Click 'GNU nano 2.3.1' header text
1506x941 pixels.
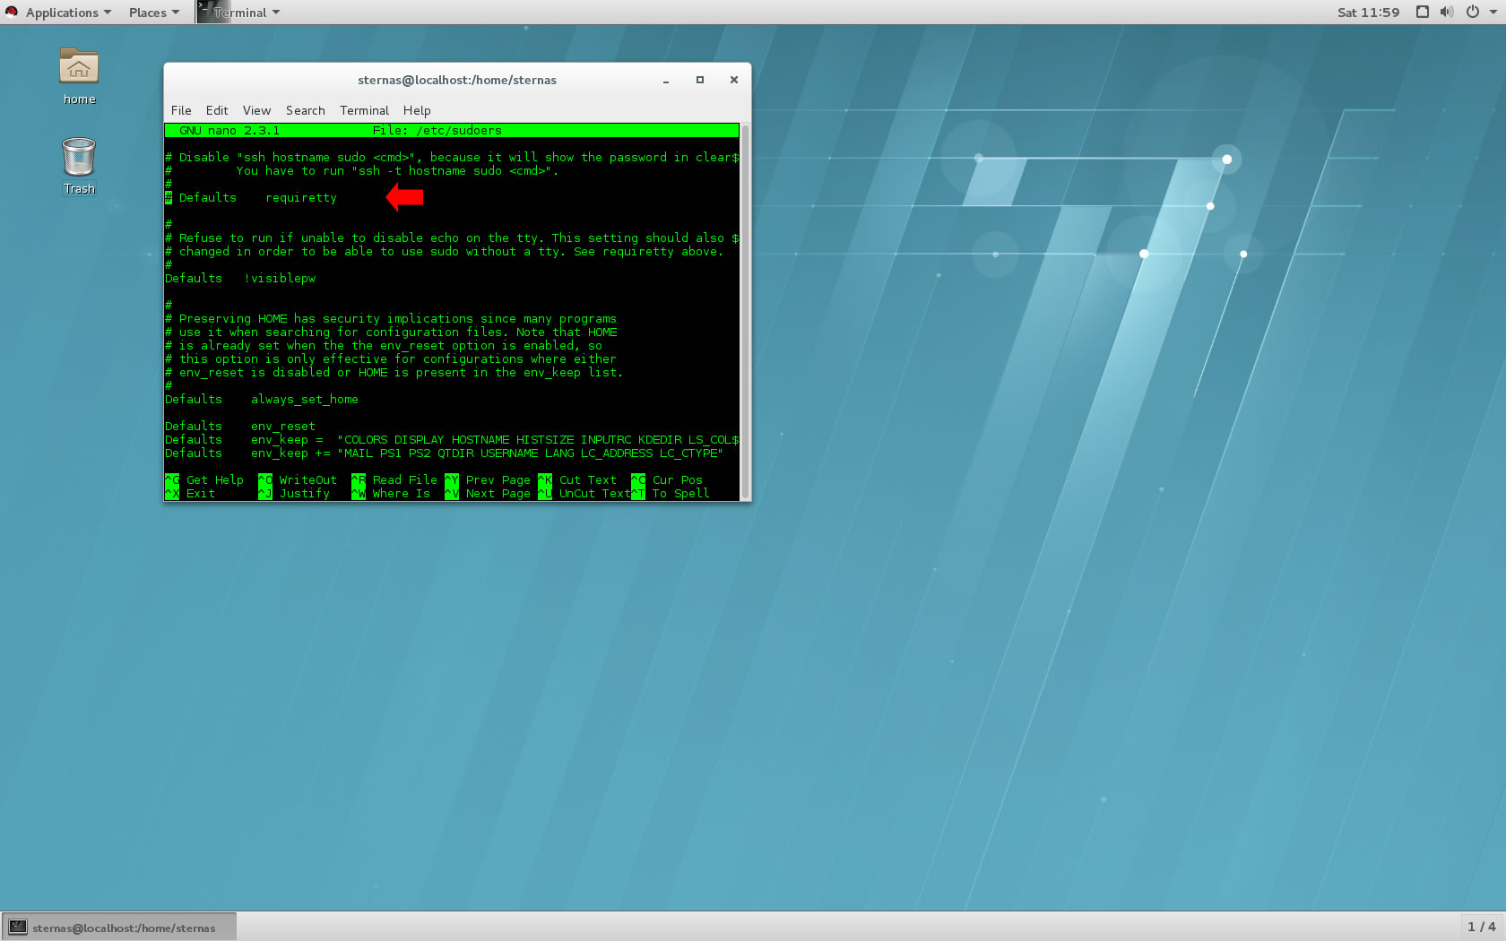click(229, 130)
